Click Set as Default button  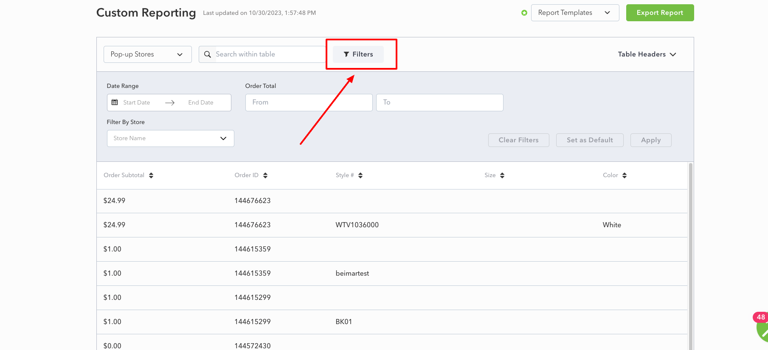click(590, 140)
